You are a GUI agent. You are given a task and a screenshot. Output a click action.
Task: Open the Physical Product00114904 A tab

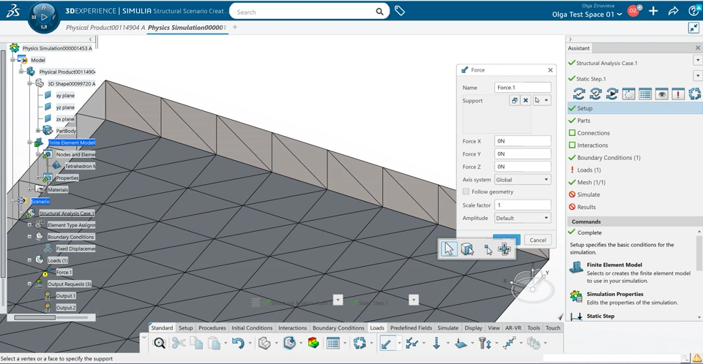click(x=105, y=27)
